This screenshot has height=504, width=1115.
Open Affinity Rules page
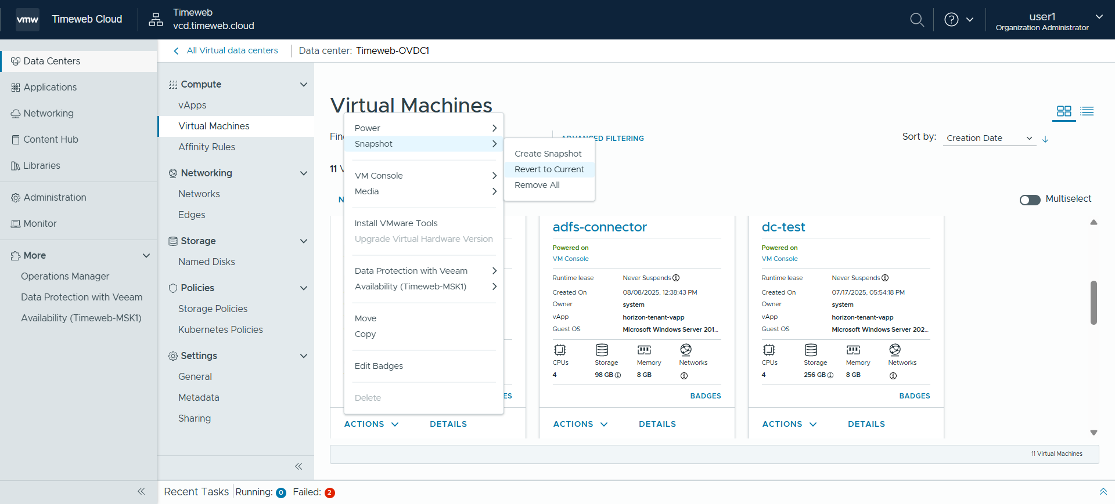(207, 147)
